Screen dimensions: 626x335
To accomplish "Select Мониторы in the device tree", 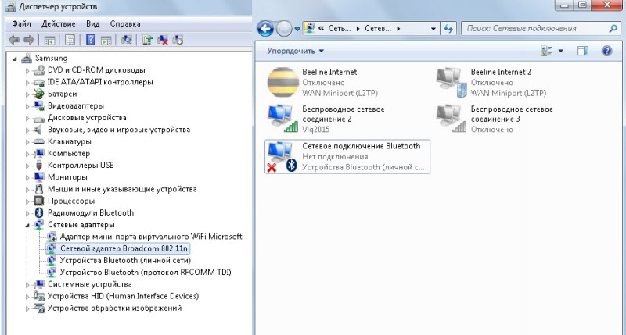I will click(x=67, y=177).
